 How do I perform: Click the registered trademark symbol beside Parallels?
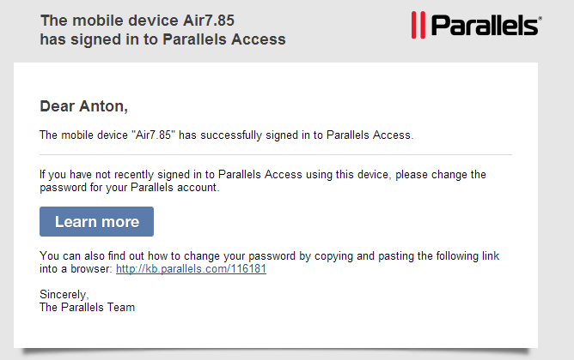pyautogui.click(x=539, y=16)
